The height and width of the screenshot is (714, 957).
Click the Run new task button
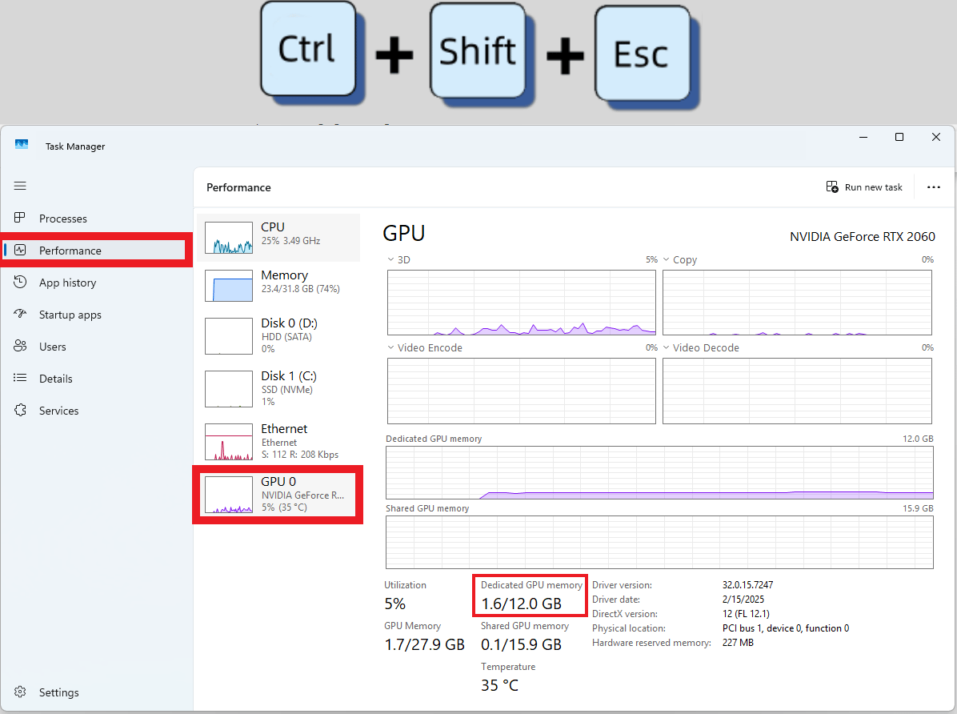(x=864, y=187)
